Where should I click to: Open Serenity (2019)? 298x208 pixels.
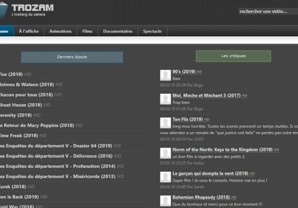pyautogui.click(x=16, y=115)
